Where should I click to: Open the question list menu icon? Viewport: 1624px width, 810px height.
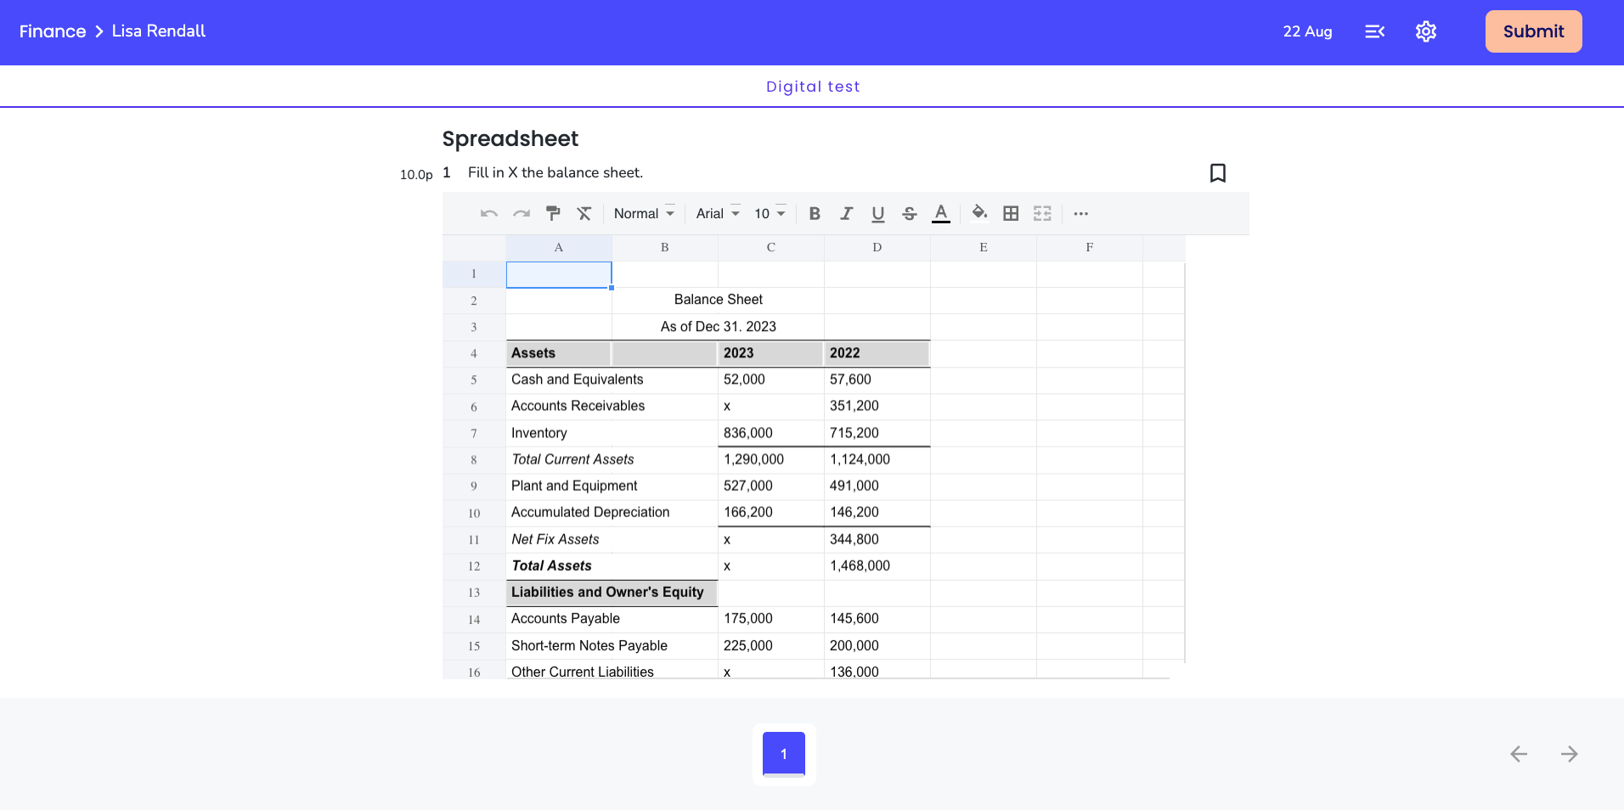[1375, 31]
